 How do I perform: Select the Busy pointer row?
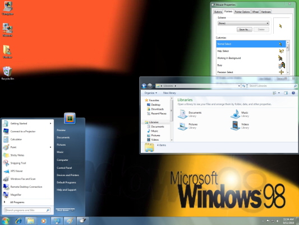click(251, 65)
